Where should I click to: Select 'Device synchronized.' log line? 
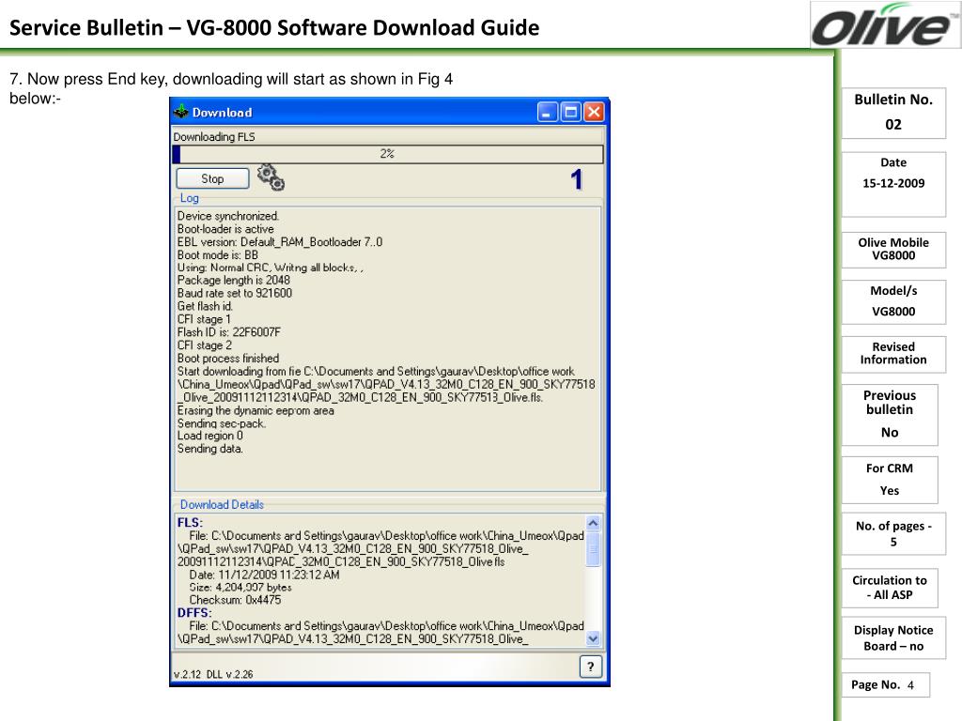[x=228, y=216]
